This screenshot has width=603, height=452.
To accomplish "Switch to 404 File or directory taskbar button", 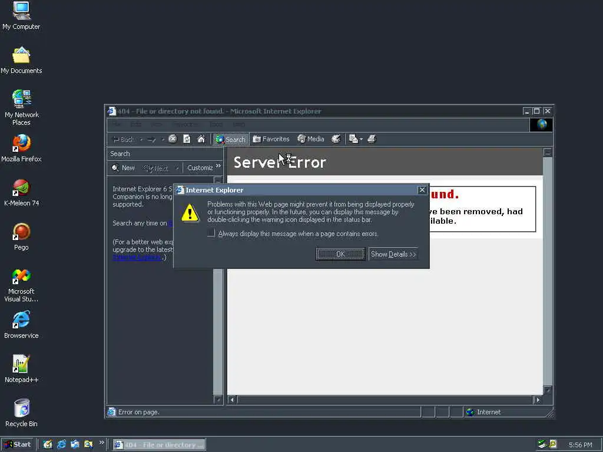I will coord(159,445).
